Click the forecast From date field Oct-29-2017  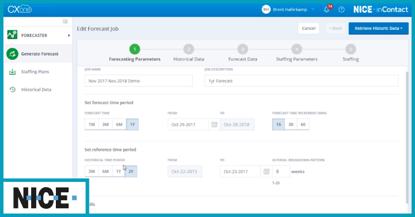(x=188, y=124)
